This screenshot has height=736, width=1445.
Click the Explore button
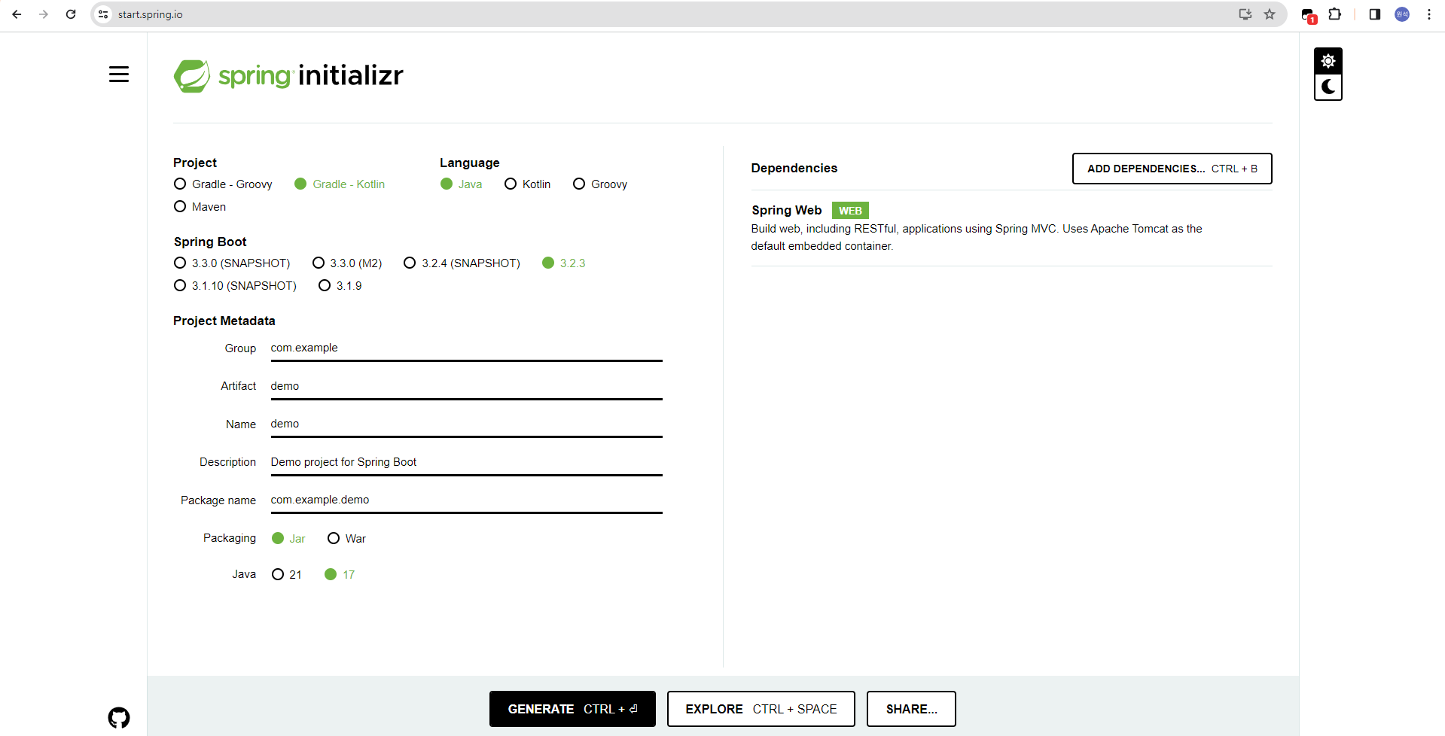[x=761, y=709]
